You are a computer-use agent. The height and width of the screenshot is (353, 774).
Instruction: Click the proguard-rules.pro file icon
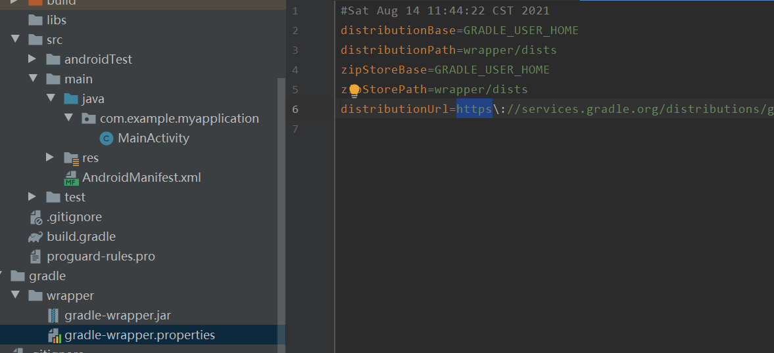36,257
